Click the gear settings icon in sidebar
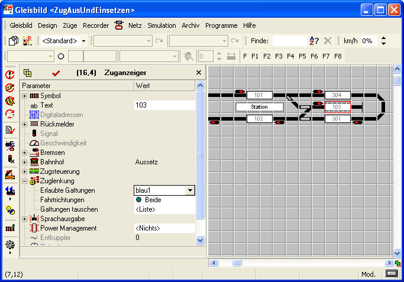404x282 pixels. point(10,245)
